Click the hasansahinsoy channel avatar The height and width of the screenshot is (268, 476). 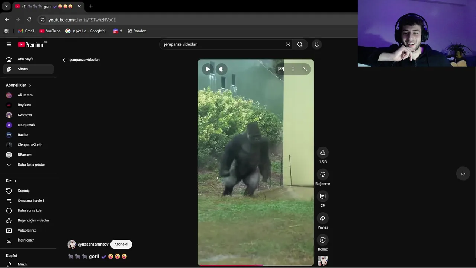[x=72, y=245]
